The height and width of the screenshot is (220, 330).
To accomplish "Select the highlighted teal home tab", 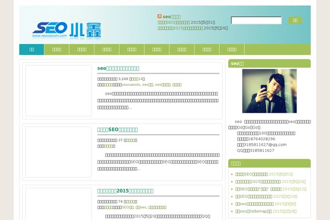I will tap(31, 50).
